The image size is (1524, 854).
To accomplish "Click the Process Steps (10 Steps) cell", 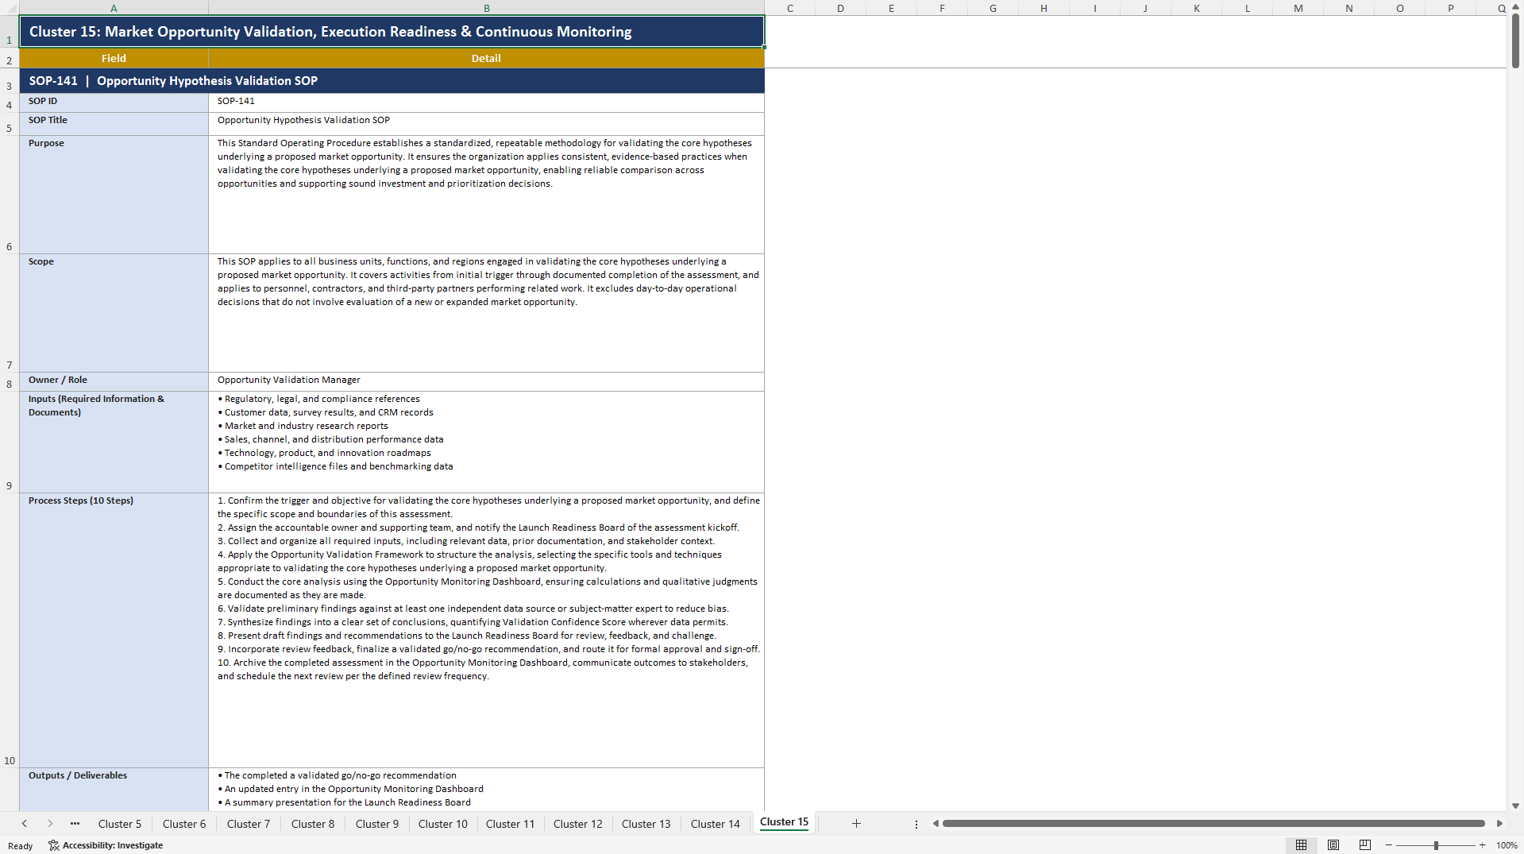I will point(114,630).
